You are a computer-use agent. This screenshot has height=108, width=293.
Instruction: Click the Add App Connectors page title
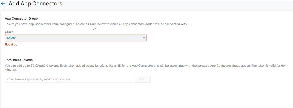[x=35, y=3]
